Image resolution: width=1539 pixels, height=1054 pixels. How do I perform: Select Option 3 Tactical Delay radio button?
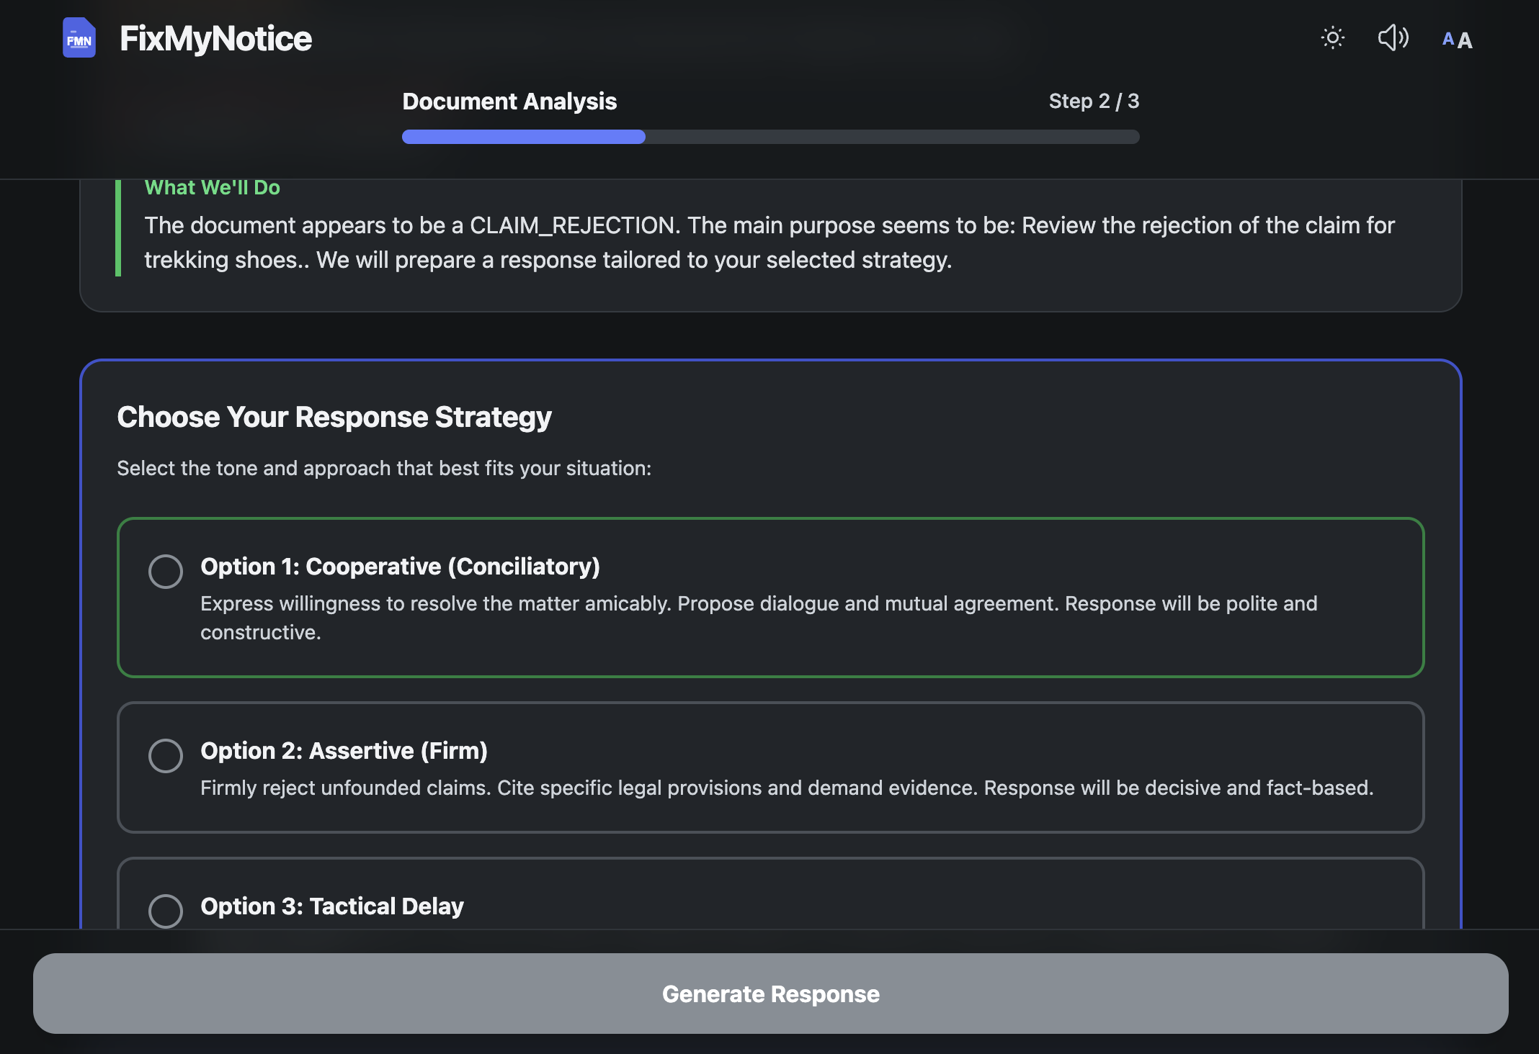pyautogui.click(x=166, y=911)
